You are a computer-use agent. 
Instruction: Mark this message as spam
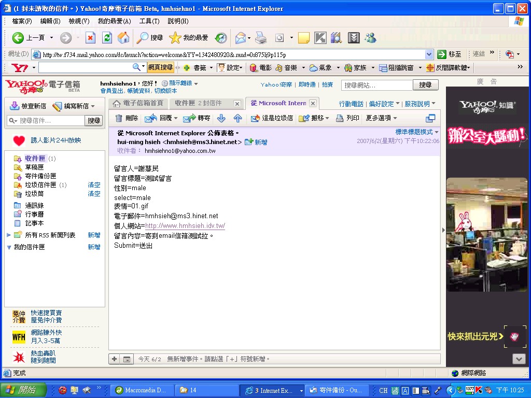pyautogui.click(x=272, y=118)
